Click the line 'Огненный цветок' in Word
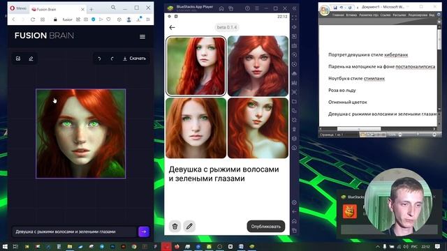The height and width of the screenshot is (251, 447). coord(348,102)
